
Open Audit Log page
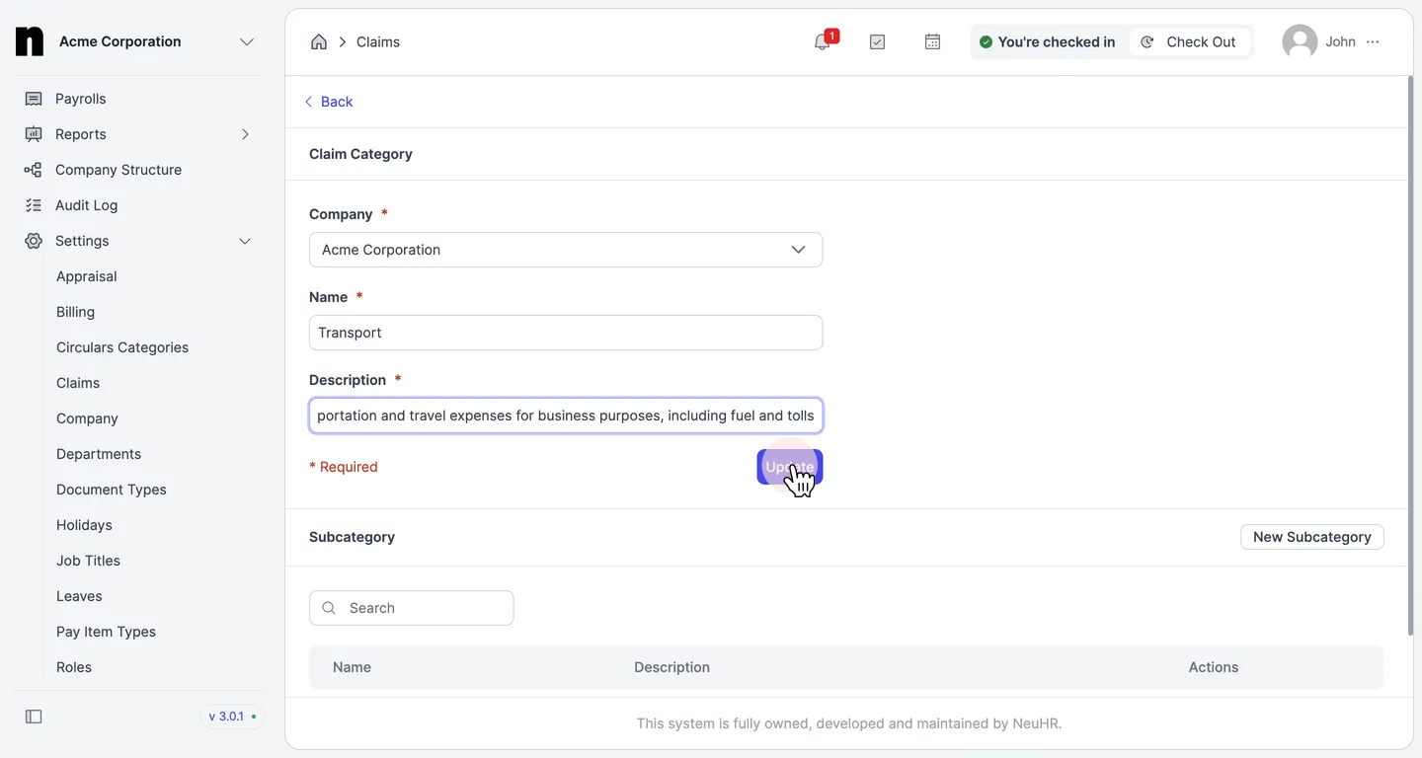coord(86,205)
